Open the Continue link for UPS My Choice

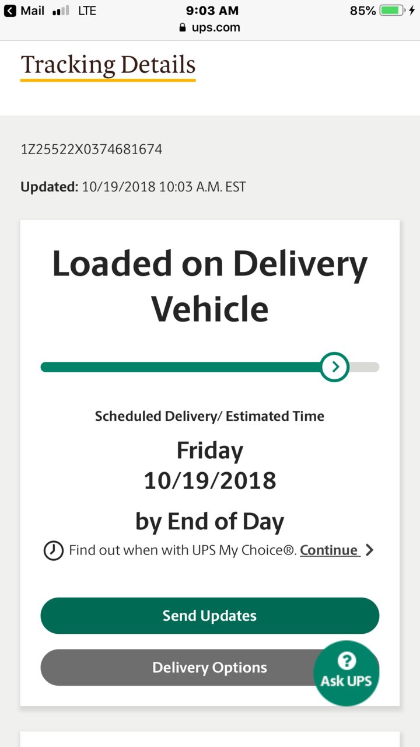pyautogui.click(x=330, y=550)
